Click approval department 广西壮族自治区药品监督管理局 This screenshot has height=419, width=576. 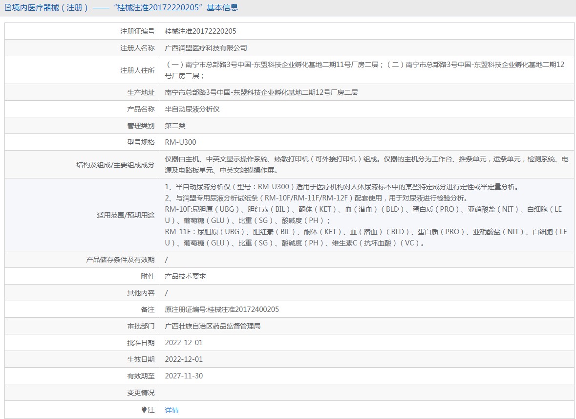coord(213,327)
